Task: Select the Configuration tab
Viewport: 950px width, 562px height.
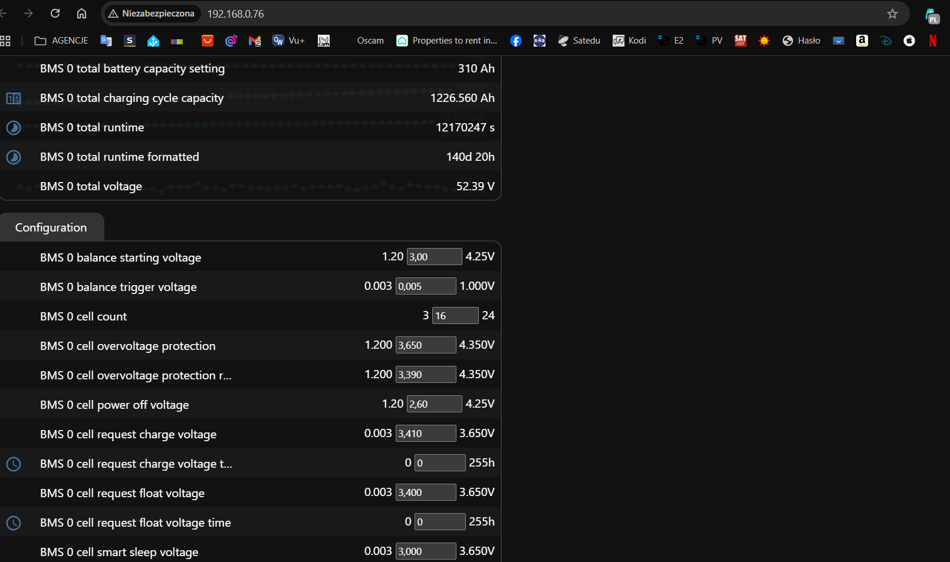Action: pos(51,227)
